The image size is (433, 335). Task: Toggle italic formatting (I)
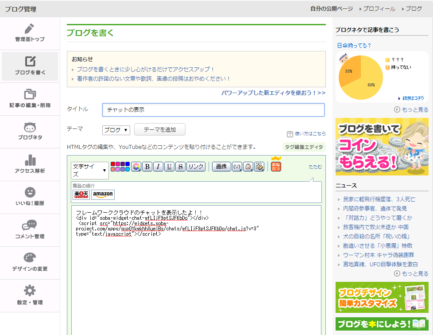pos(158,167)
